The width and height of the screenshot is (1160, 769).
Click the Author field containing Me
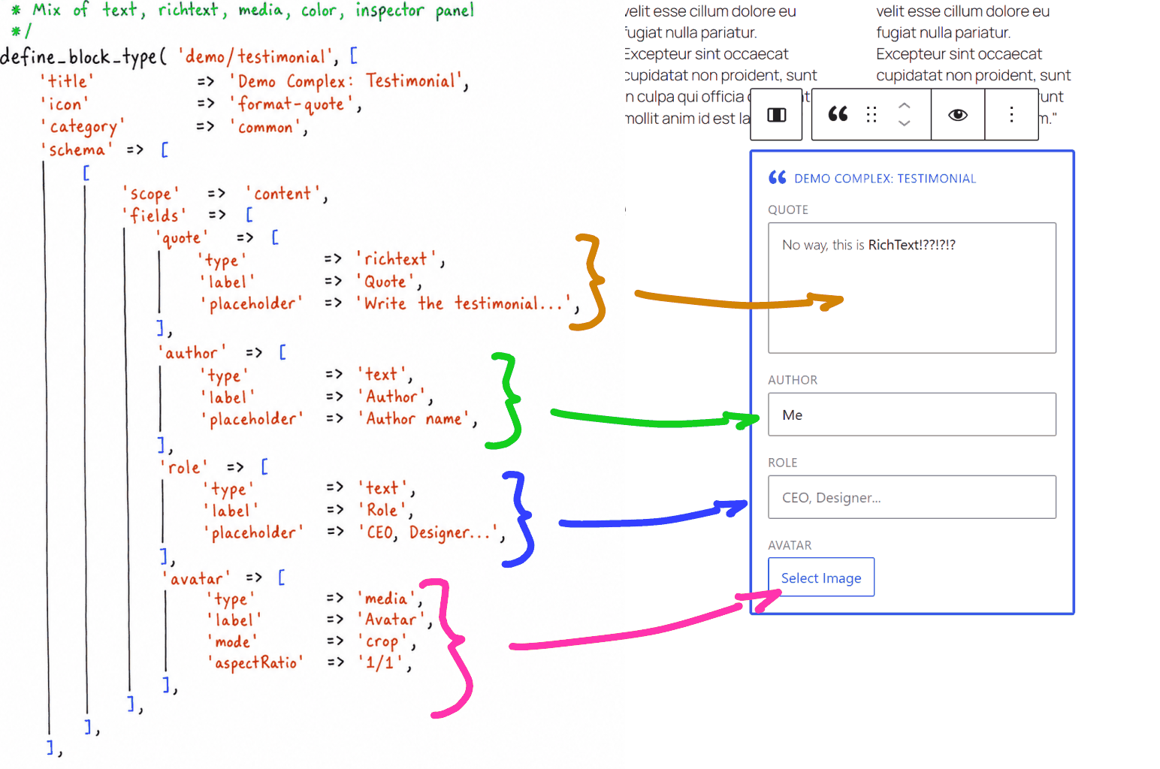point(912,415)
